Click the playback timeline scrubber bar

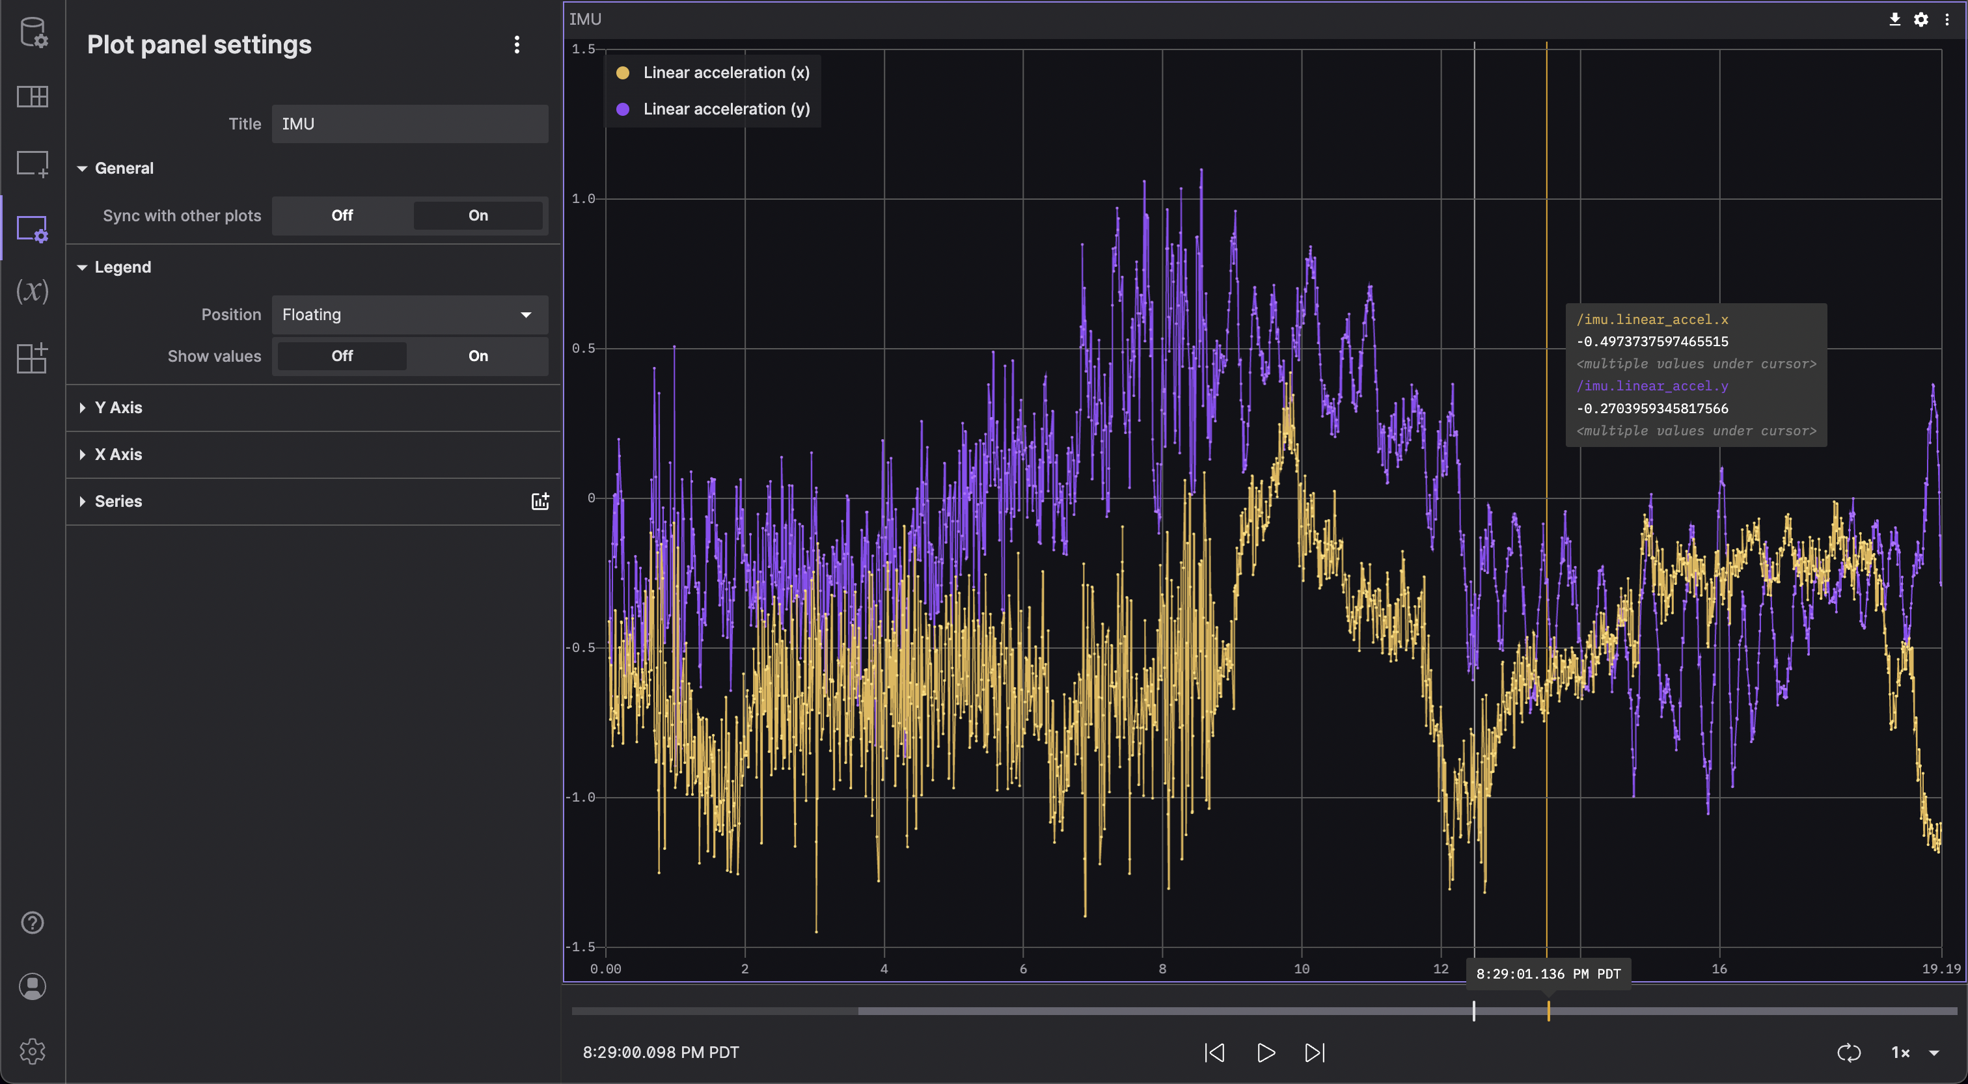tap(1146, 1010)
